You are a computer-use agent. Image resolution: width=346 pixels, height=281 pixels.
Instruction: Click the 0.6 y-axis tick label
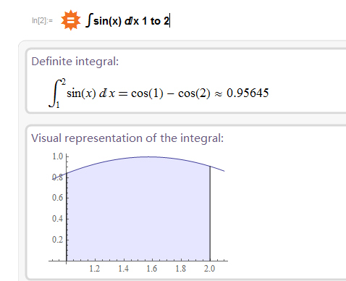[x=58, y=198]
